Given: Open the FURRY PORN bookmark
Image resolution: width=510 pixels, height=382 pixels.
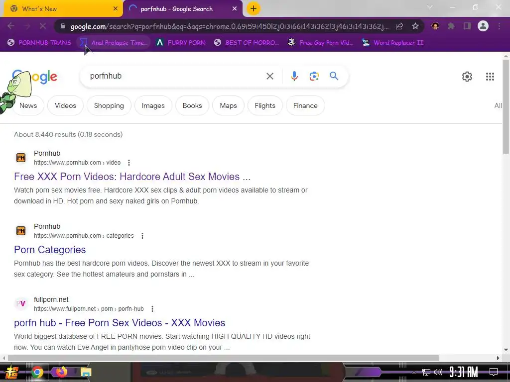Looking at the screenshot, I should point(181,43).
